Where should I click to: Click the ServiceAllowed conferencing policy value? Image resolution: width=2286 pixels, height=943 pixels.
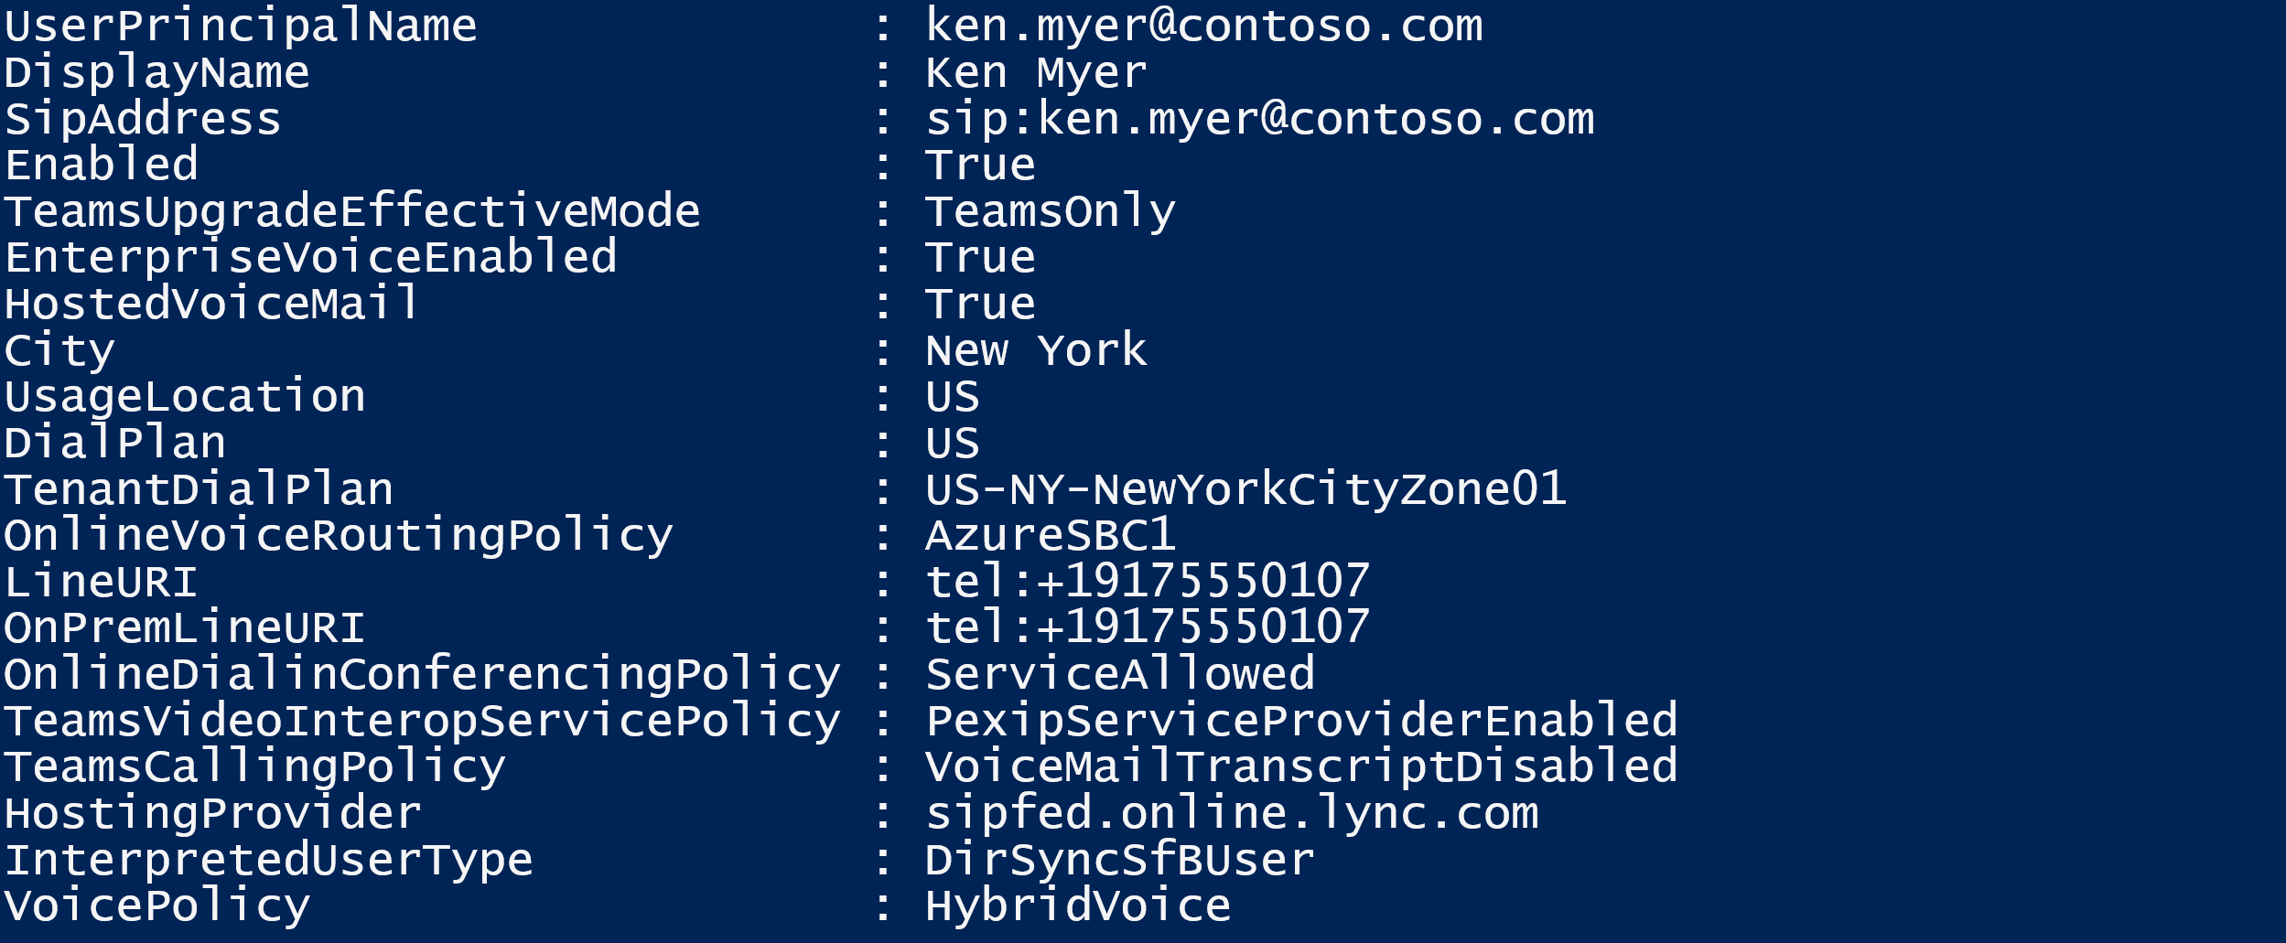pos(1119,674)
